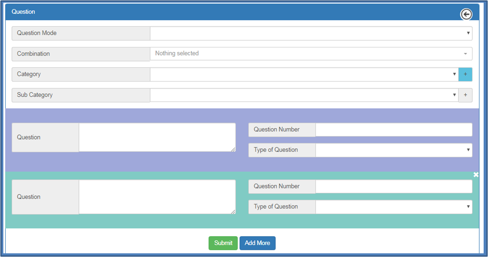
Task: Open the Sub Category dropdown list
Action: (x=304, y=95)
